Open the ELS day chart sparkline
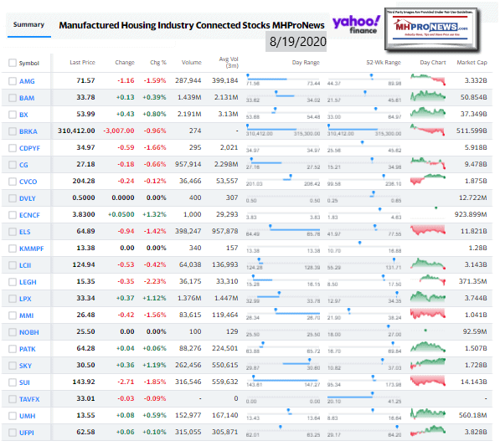Image resolution: width=500 pixels, height=446 pixels. point(428,230)
